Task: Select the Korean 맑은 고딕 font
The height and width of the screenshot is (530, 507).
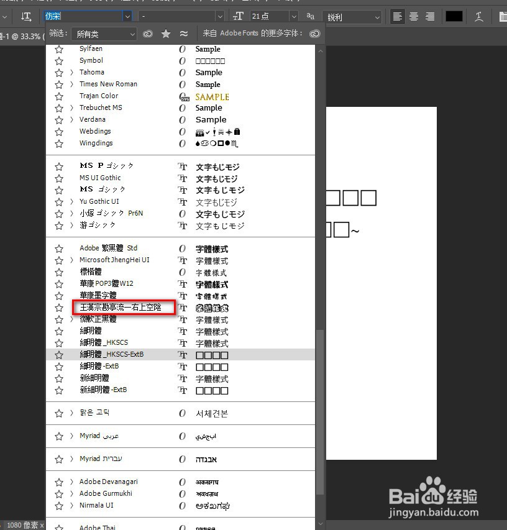Action: click(94, 413)
